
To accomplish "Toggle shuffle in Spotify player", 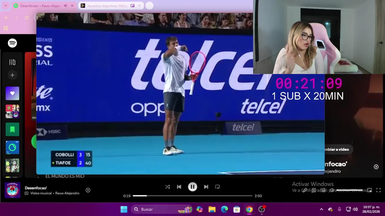I will click(x=168, y=187).
